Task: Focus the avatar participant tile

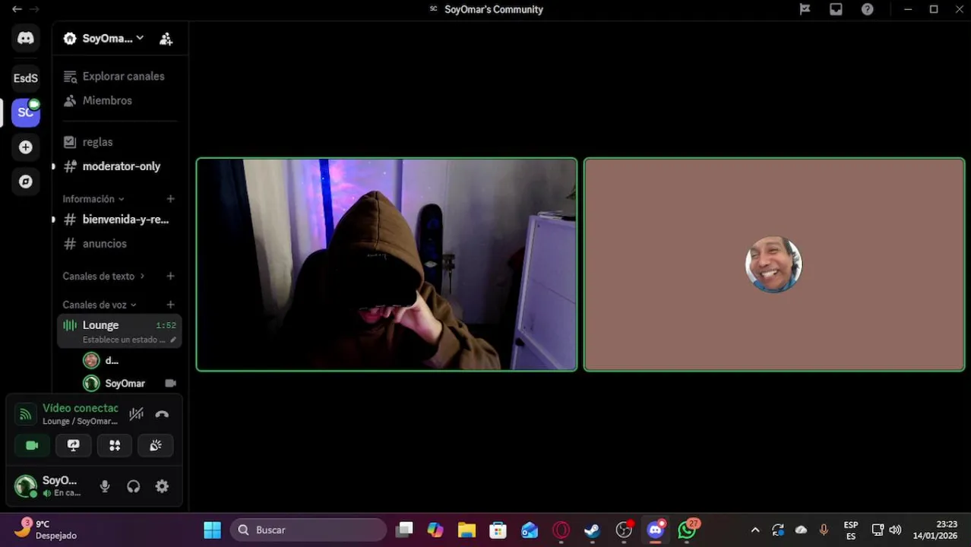Action: 774,264
